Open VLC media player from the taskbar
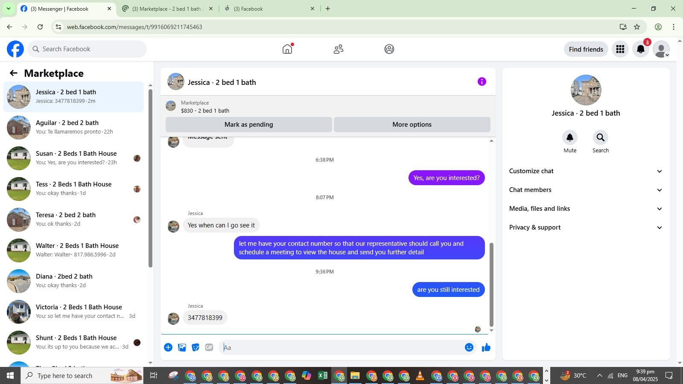This screenshot has height=384, width=683. click(420, 375)
